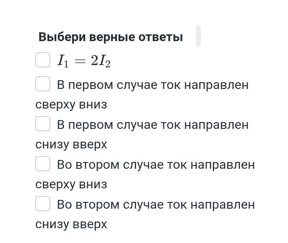Click the 2I₂ term in the formula
Viewport: 288px width, 243px height.
[100, 61]
